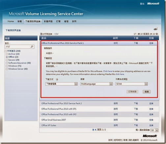Click download link for 2010 with SP1
This screenshot has width=166, height=144.
click(136, 109)
